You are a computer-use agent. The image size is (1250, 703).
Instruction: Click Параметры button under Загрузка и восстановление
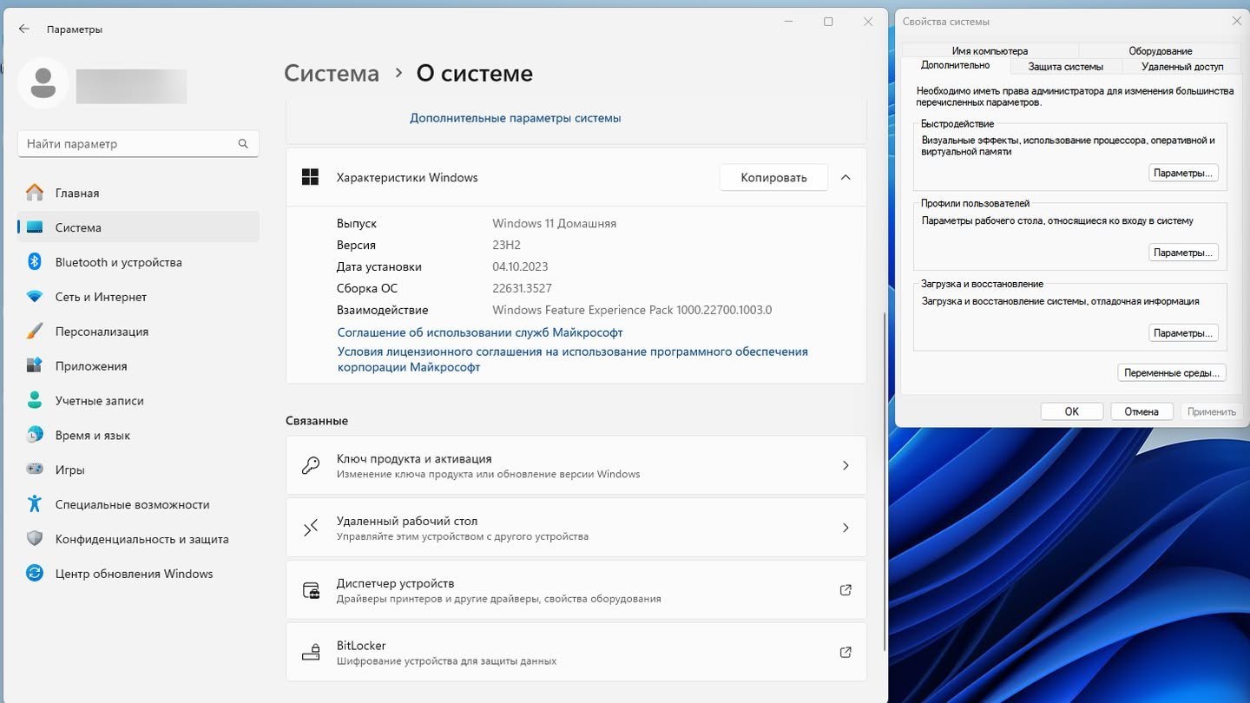1183,333
